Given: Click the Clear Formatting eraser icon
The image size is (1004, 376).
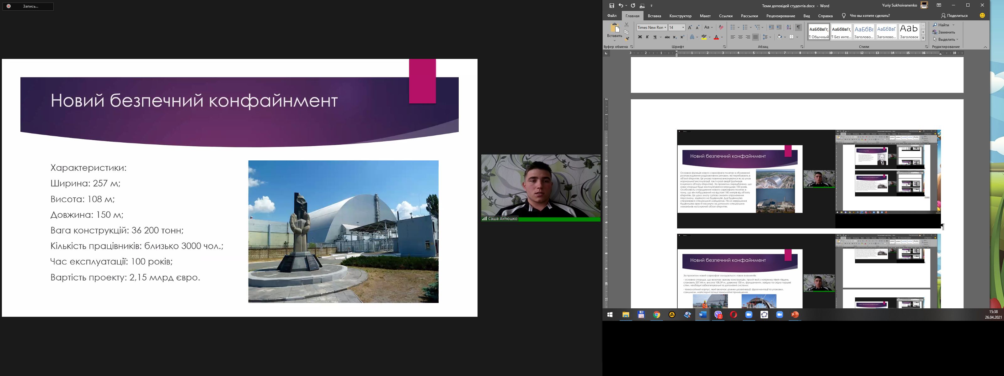Looking at the screenshot, I should click(721, 27).
